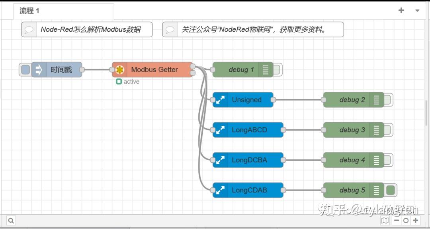Click the debug list icon on debug 1 node
The width and height of the screenshot is (430, 229).
265,69
